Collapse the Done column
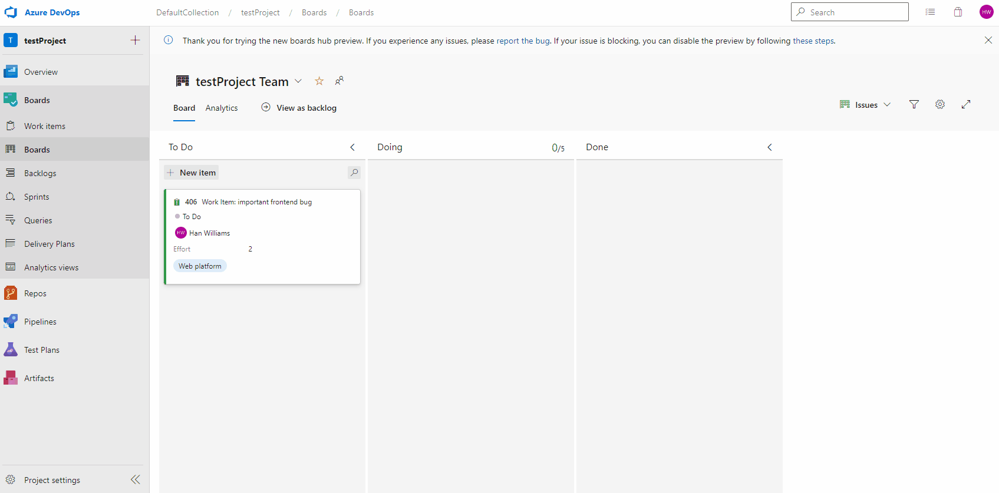The width and height of the screenshot is (999, 493). point(769,147)
